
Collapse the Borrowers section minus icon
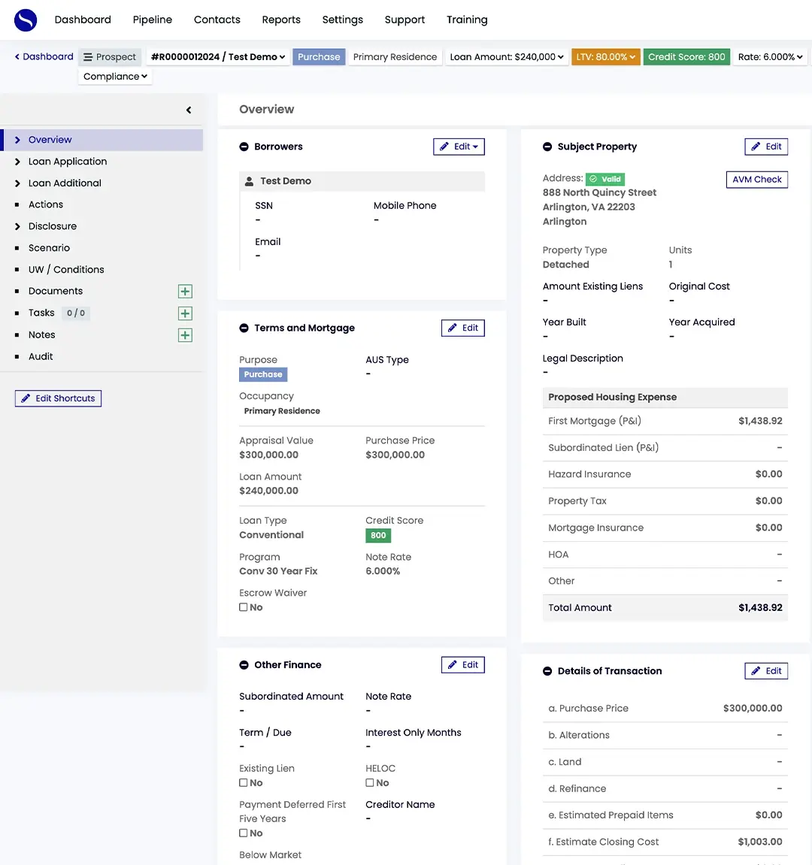(x=244, y=147)
